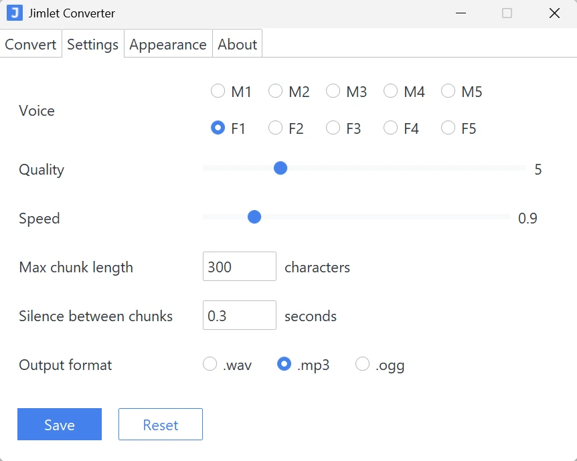Reset settings to defaults
Screen dimensions: 577x461
160,424
